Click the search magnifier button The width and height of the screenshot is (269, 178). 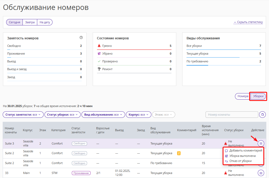(x=262, y=115)
